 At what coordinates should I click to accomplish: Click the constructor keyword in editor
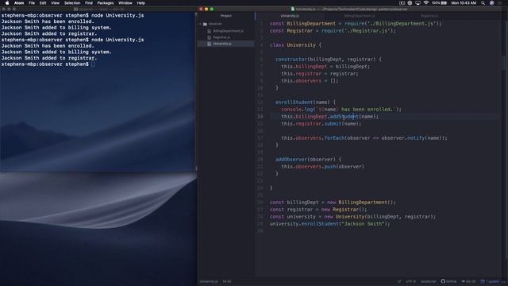(291, 60)
